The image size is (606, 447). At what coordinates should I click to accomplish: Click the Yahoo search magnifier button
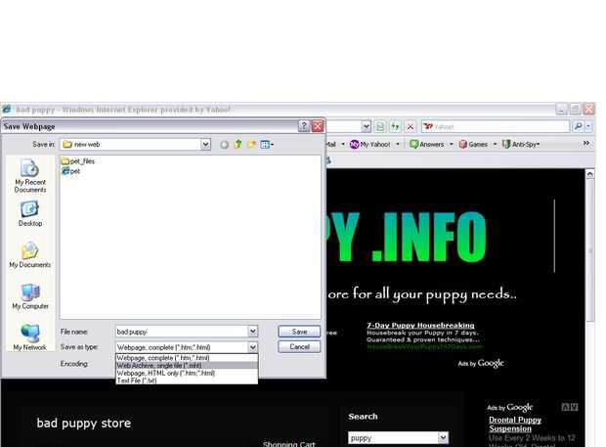579,126
